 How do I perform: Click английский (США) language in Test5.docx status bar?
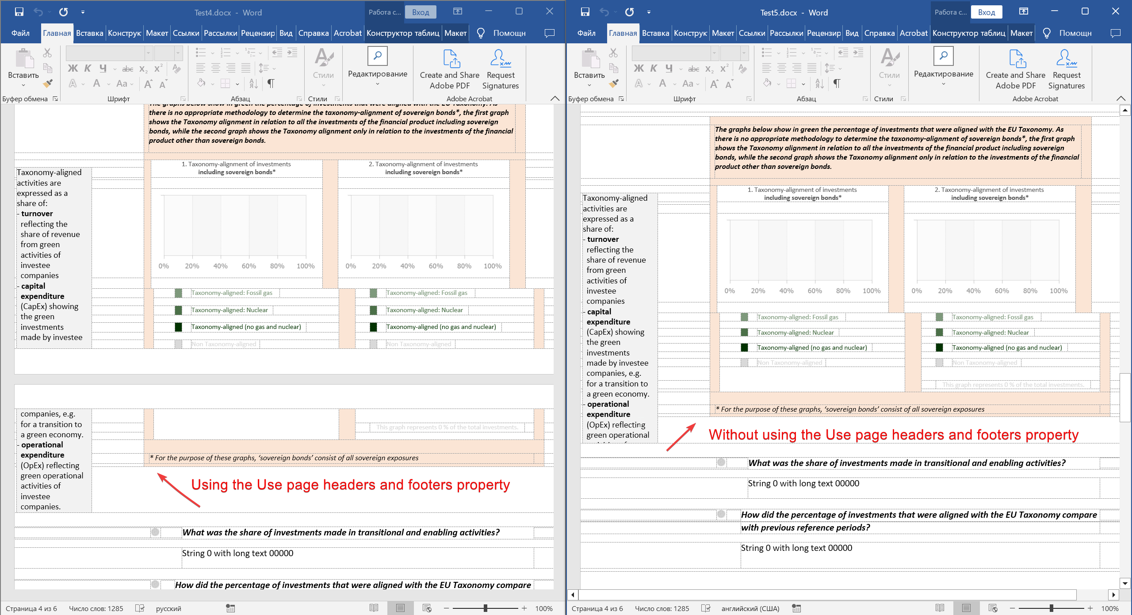point(750,608)
